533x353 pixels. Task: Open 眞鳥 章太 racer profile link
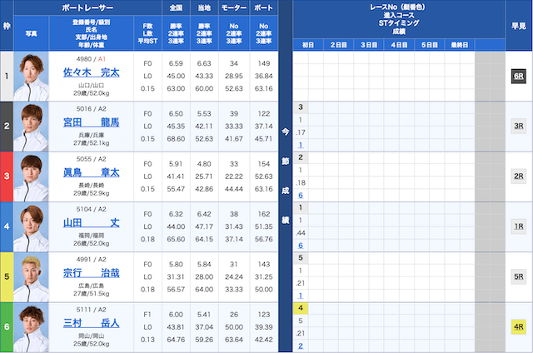pos(92,172)
